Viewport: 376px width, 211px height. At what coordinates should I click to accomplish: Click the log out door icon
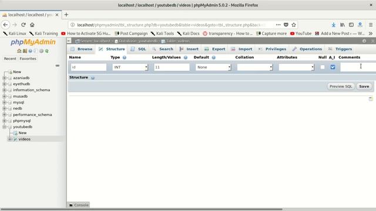tap(25, 51)
